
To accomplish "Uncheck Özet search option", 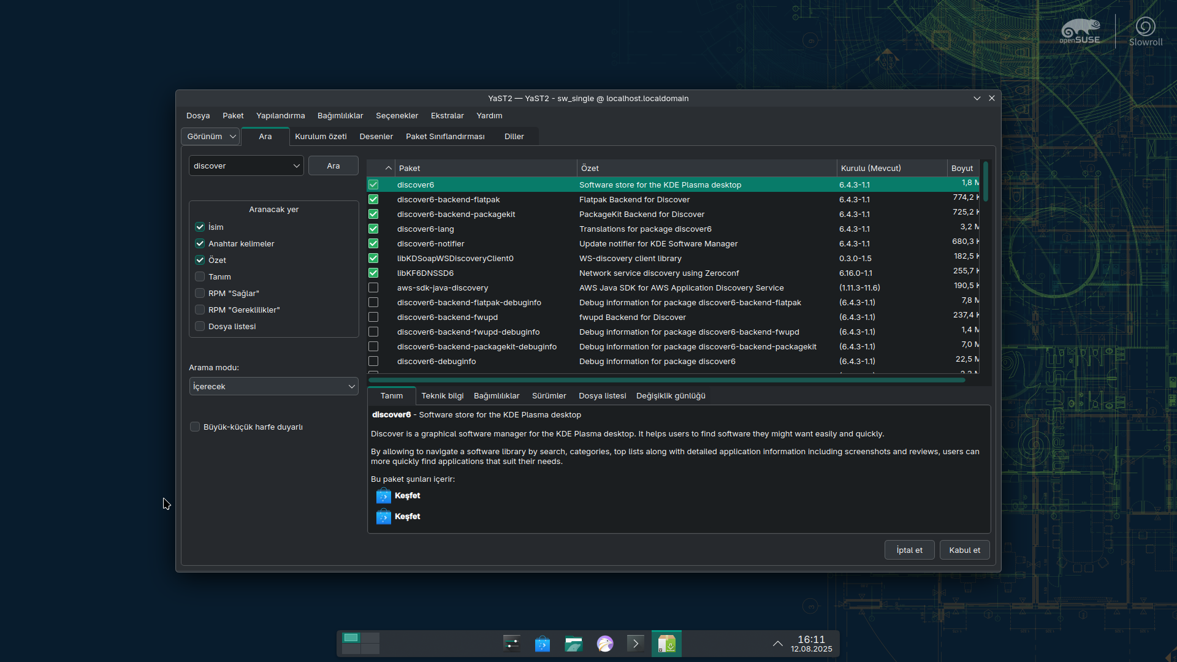I will point(200,260).
